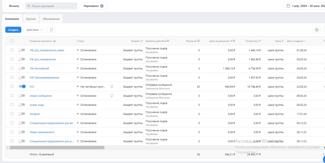The width and height of the screenshot is (325, 163).
Task: Sort by Дата создания column arrow
Action: pos(305,41)
